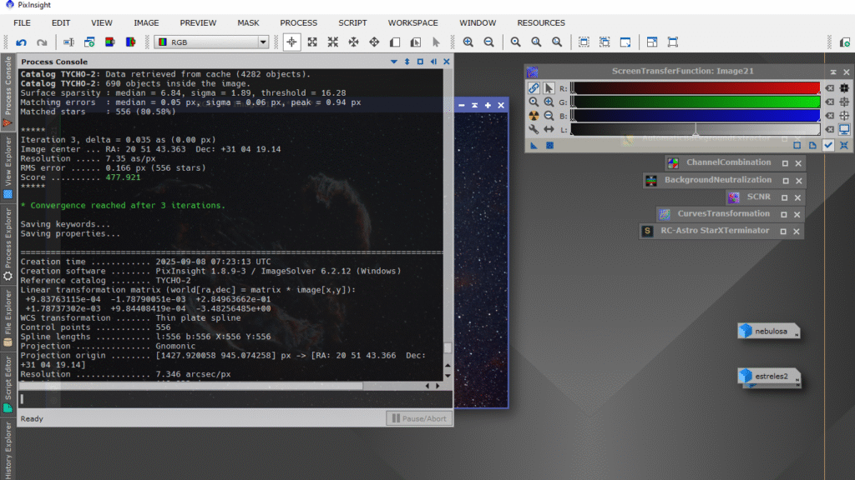The image size is (855, 480).
Task: Toggle Process Console auto-hide pin icon
Action: pyautogui.click(x=433, y=62)
